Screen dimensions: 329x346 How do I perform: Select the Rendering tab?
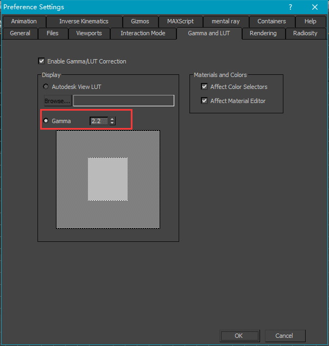click(263, 33)
